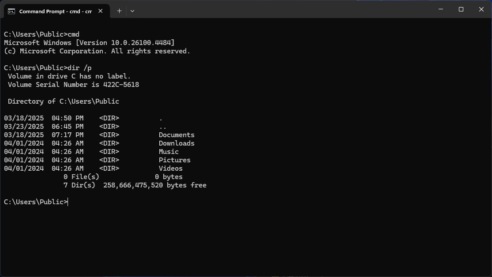
Task: Click at the active C:\Users\Public> prompt cursor
Action: (68, 202)
